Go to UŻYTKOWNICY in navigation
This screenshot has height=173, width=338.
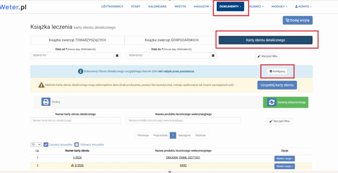pyautogui.click(x=112, y=7)
